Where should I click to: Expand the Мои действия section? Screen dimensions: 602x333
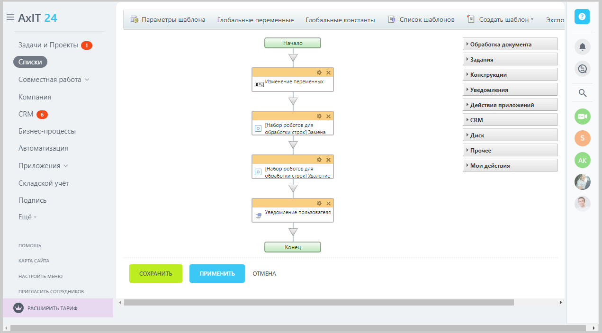[510, 165]
